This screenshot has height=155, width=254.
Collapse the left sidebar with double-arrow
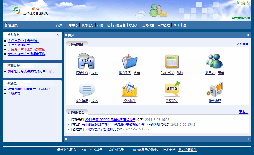(59, 35)
